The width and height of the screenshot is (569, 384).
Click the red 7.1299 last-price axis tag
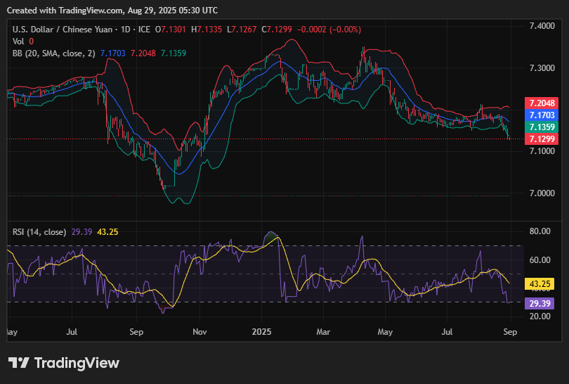click(542, 139)
